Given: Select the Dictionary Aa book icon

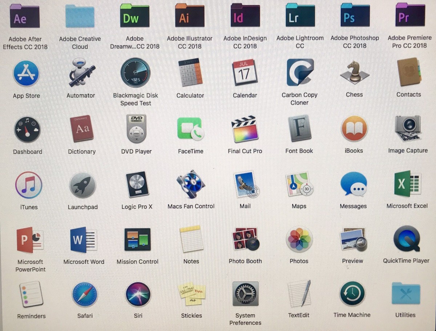Looking at the screenshot, I should (x=82, y=129).
